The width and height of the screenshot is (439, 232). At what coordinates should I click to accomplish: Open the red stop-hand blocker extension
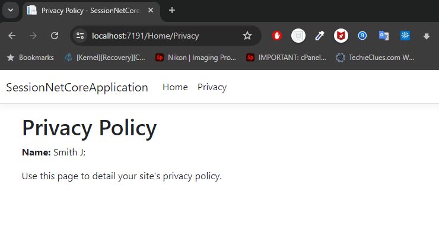coord(277,36)
